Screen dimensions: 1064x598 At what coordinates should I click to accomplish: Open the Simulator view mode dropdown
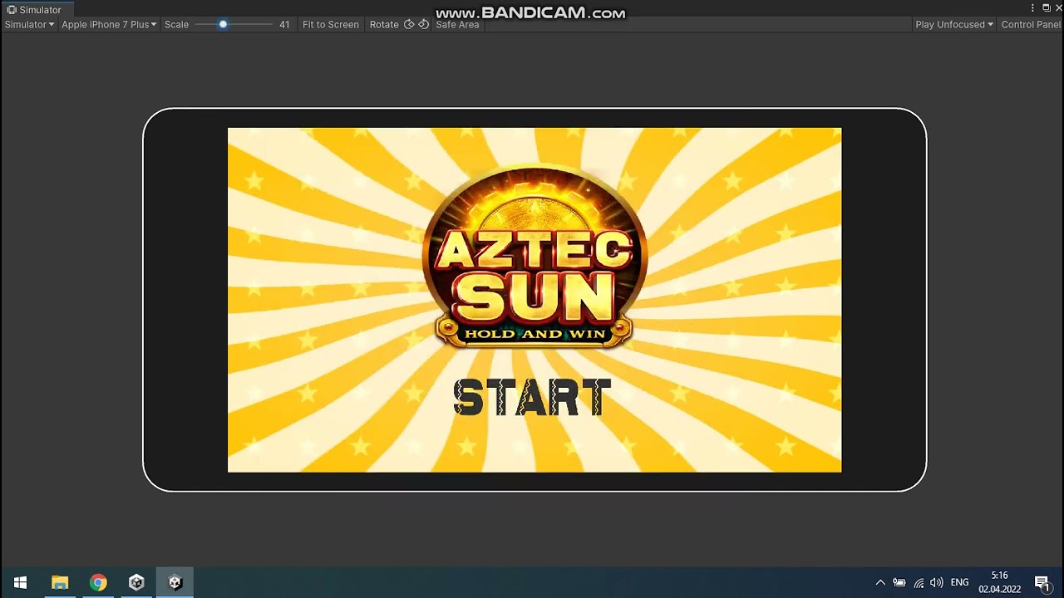pyautogui.click(x=29, y=25)
